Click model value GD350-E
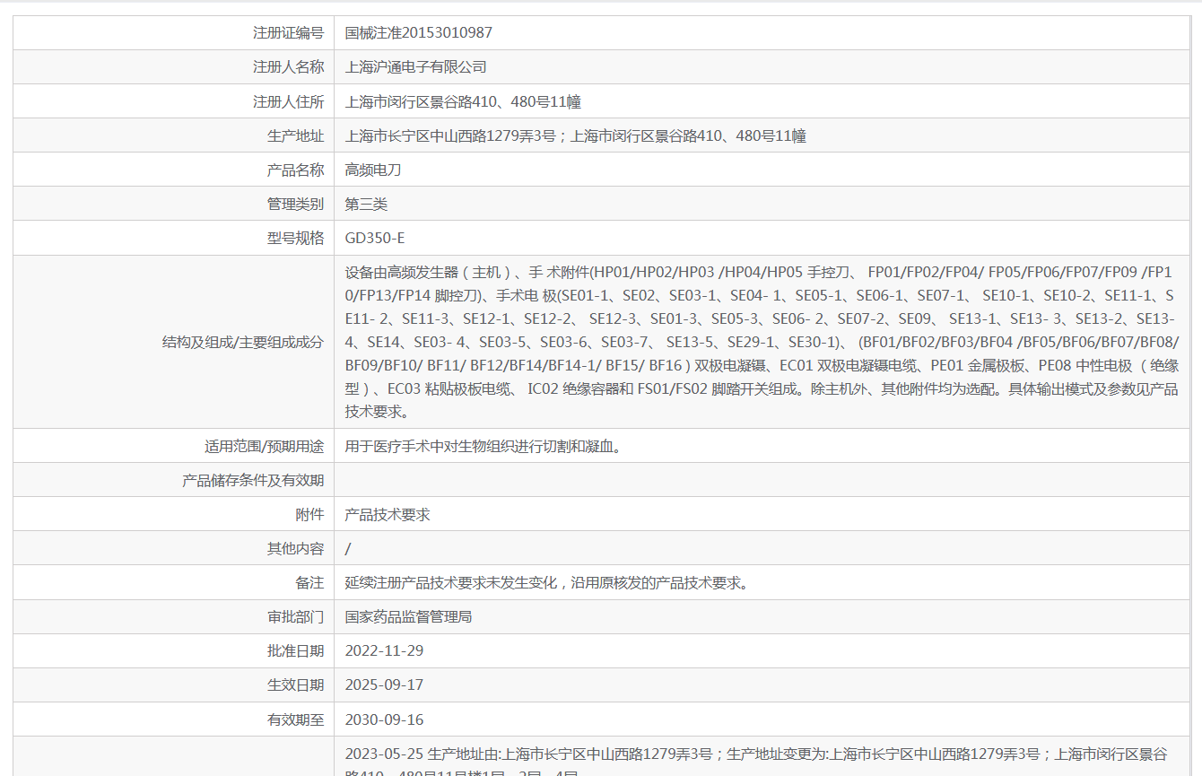The height and width of the screenshot is (776, 1202). click(x=375, y=238)
